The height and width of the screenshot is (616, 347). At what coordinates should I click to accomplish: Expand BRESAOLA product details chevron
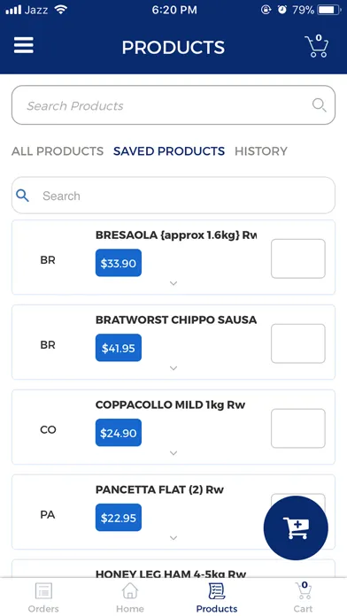point(173,283)
